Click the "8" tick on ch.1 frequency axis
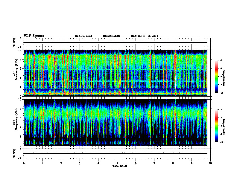This screenshot has height=183, width=237. (x=21, y=59)
